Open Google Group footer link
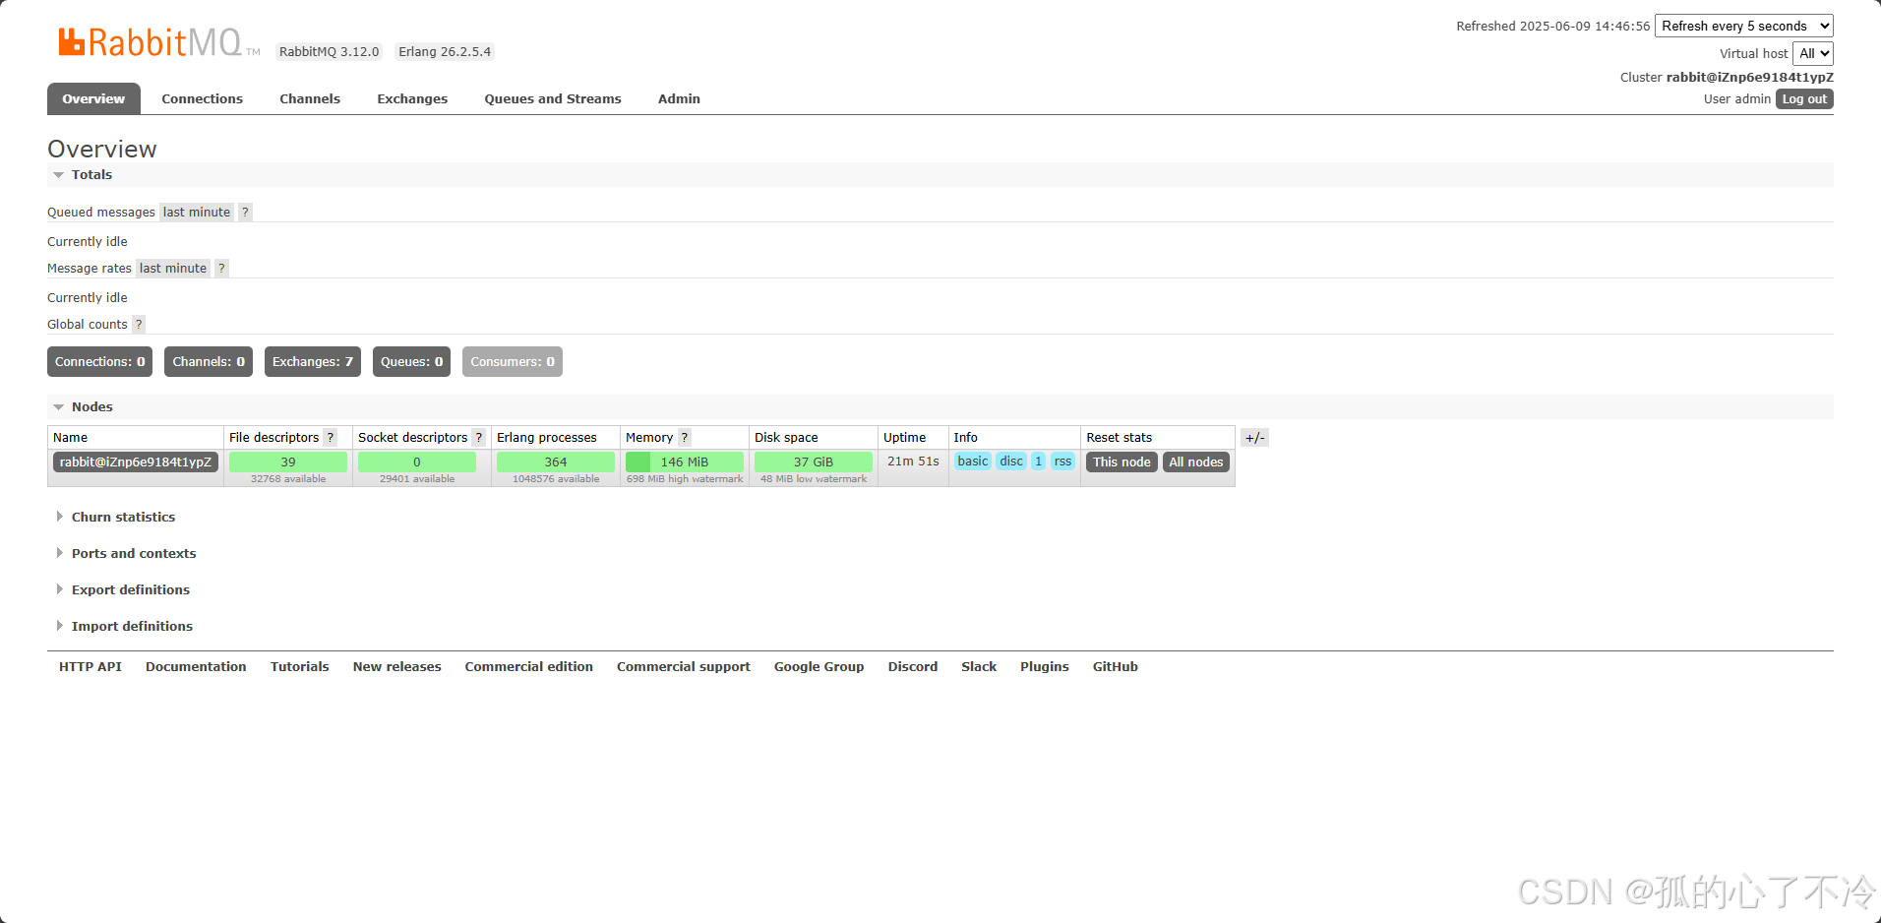The height and width of the screenshot is (923, 1881). click(819, 666)
